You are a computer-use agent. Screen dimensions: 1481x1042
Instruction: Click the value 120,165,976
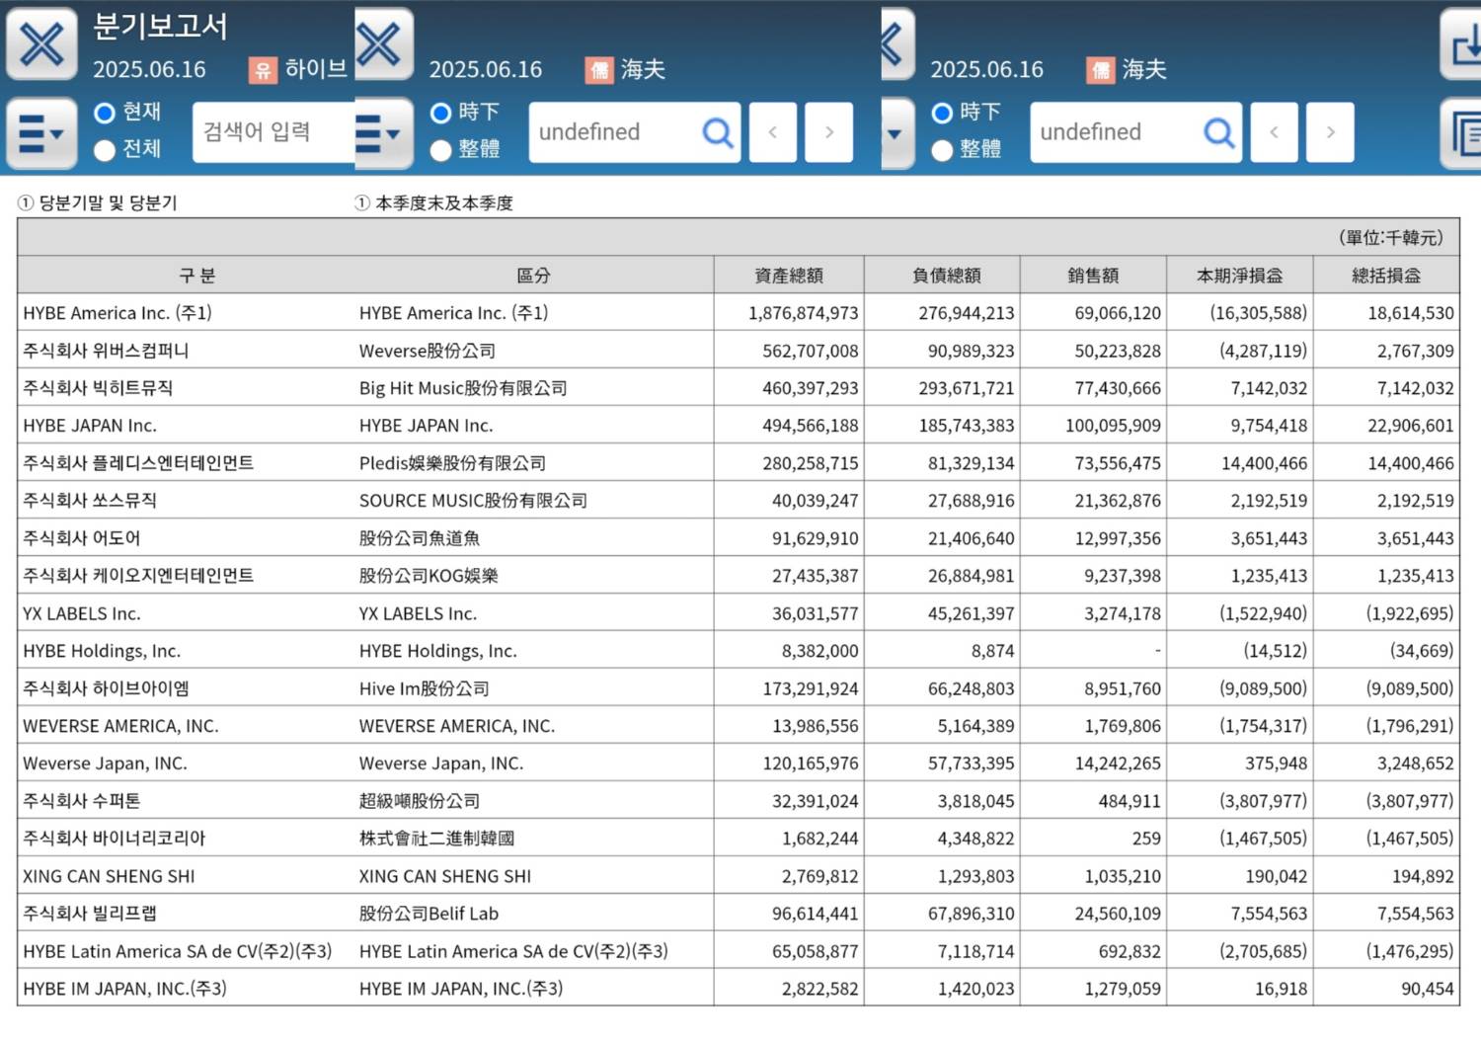[x=810, y=763]
